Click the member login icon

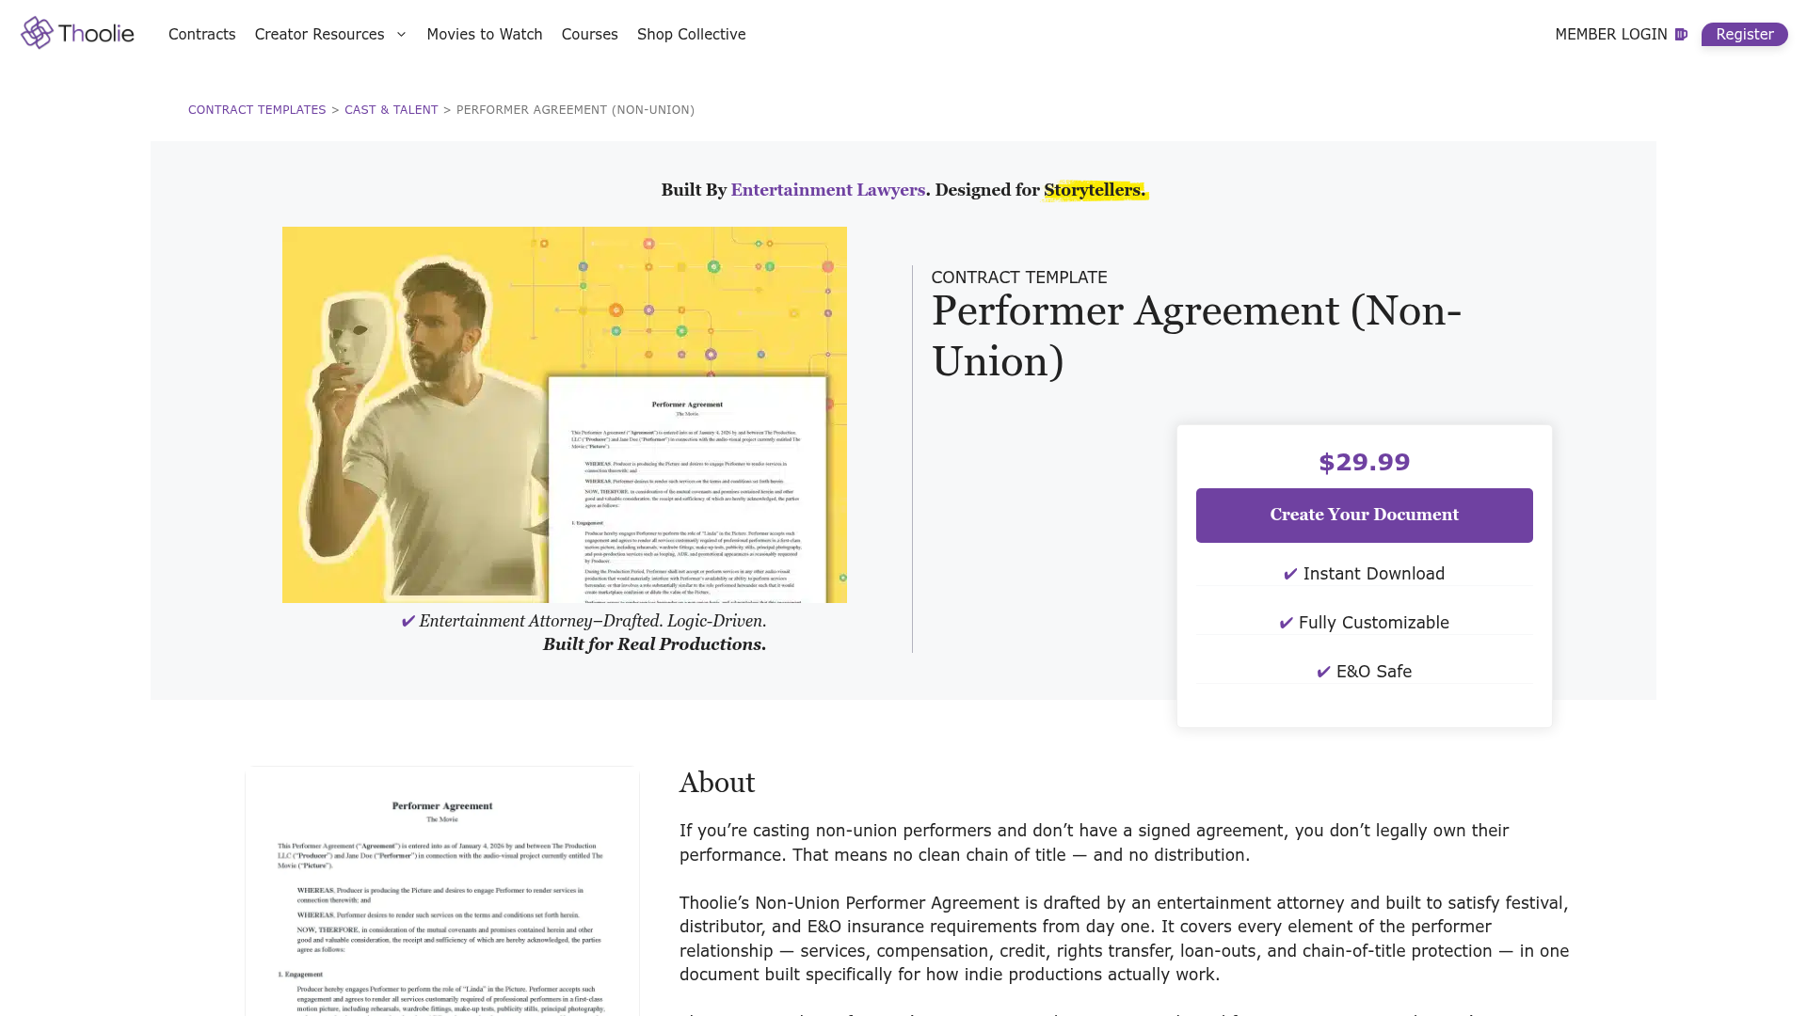[1681, 35]
